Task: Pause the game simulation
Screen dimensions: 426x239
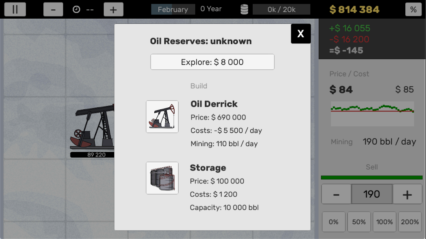Action: tap(15, 9)
